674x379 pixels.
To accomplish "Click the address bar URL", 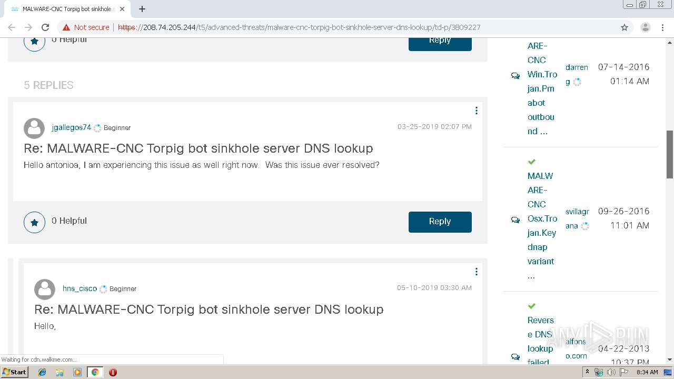I will 299,27.
